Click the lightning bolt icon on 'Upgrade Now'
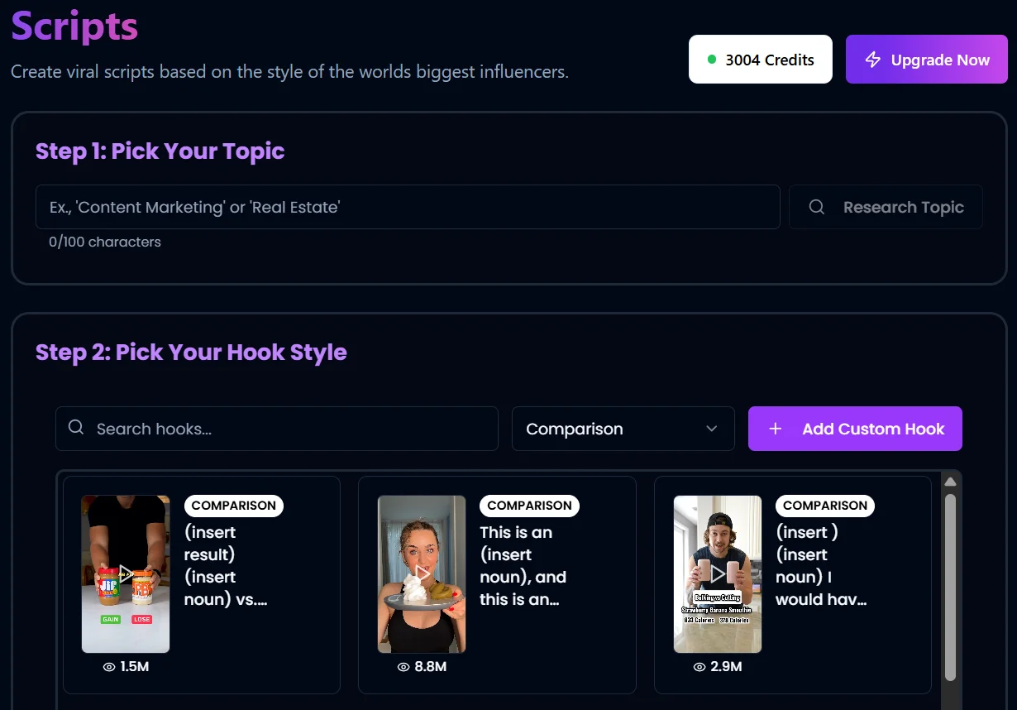This screenshot has height=710, width=1017. coord(872,59)
